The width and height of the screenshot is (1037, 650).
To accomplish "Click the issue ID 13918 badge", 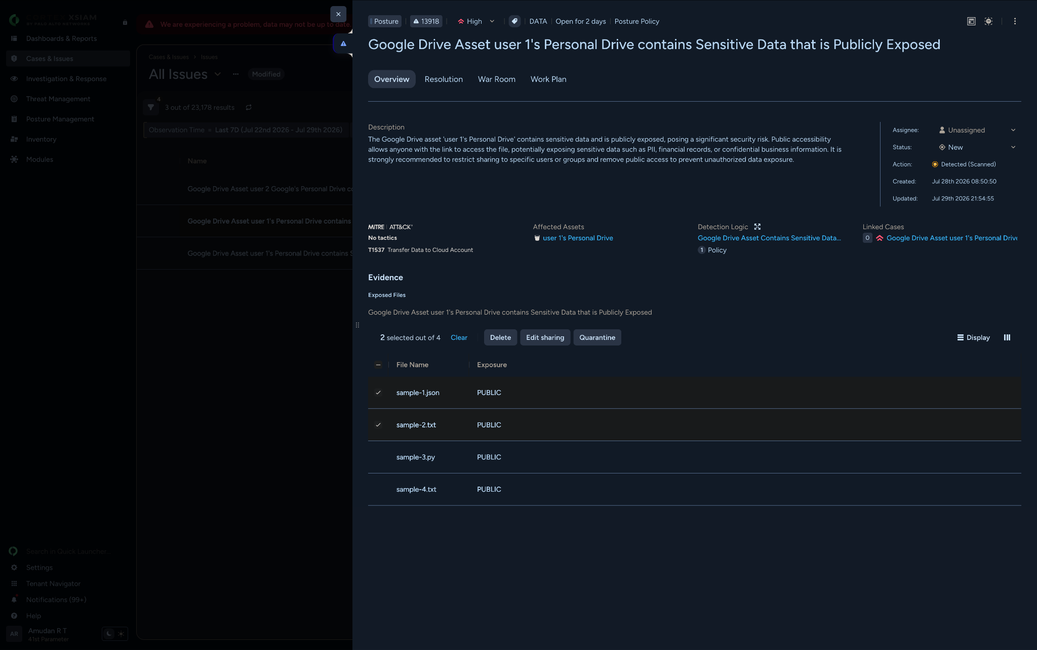I will click(426, 21).
